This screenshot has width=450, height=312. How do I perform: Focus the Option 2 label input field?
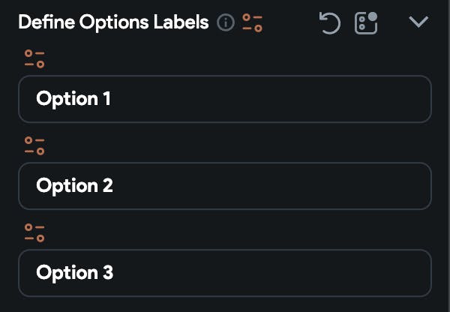(225, 186)
